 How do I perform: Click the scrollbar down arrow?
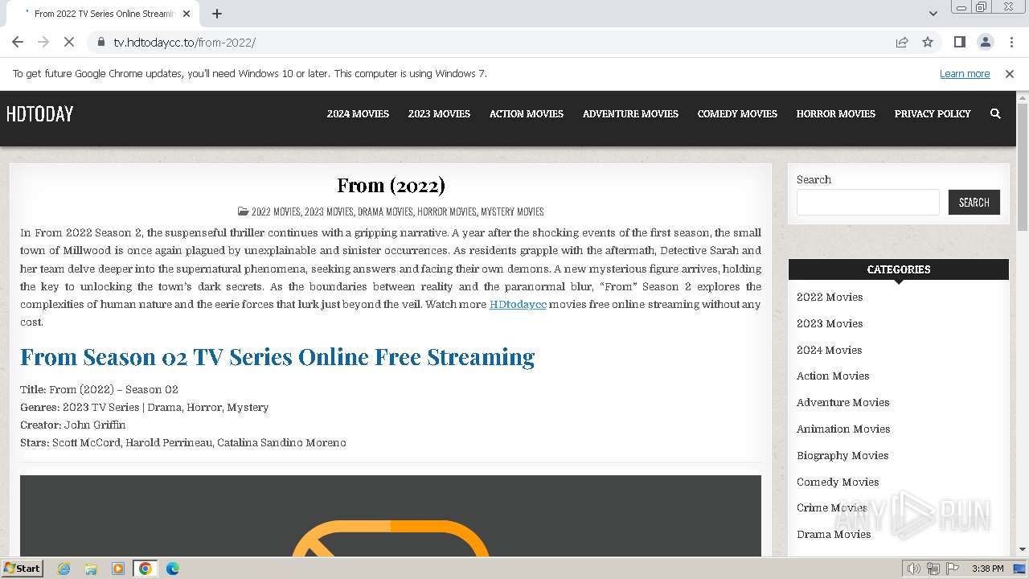click(1023, 550)
